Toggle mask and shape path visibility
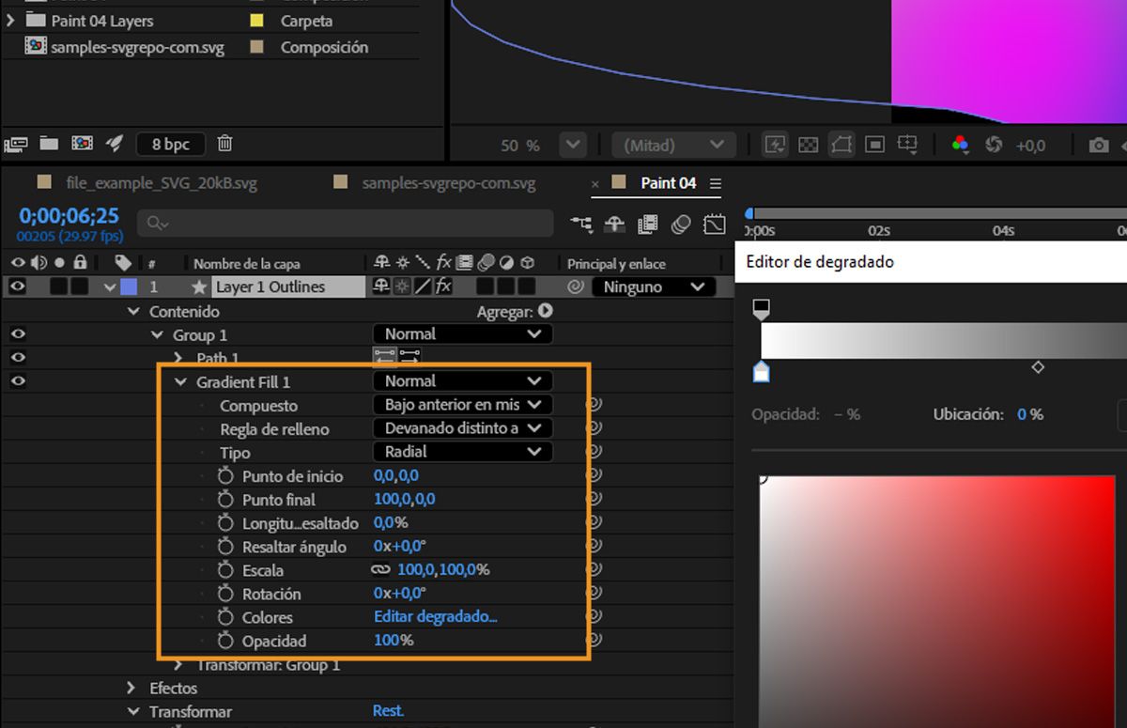 point(841,145)
